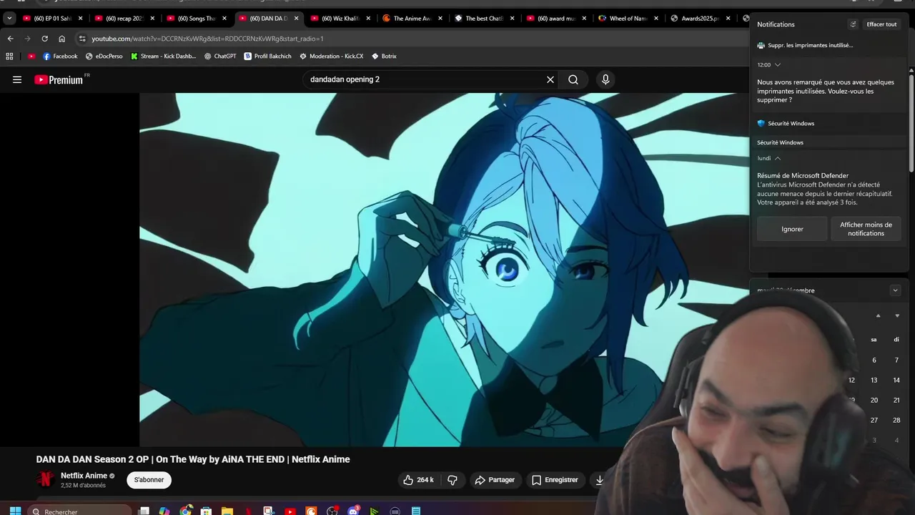Open the apps grid in bookmarks bar
The image size is (915, 515).
[x=9, y=56]
